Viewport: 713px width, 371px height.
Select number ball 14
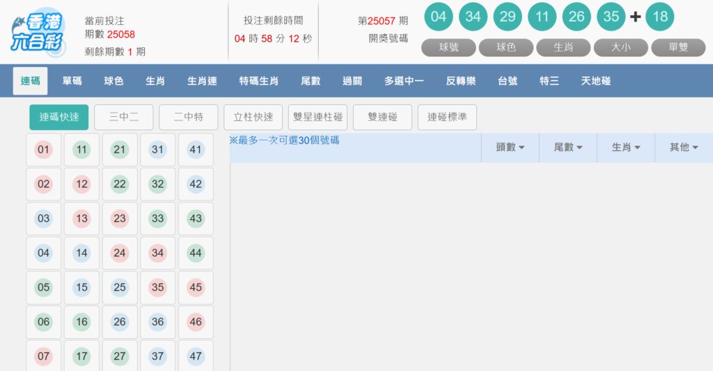[x=81, y=253]
